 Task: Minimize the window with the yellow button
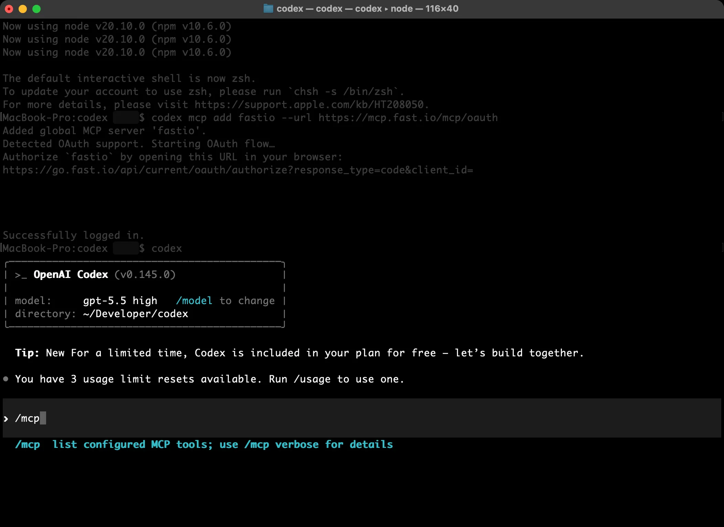click(23, 9)
